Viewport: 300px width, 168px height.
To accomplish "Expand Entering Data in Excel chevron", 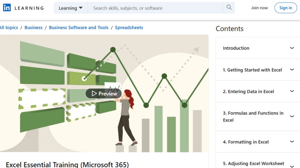I will tap(292, 91).
